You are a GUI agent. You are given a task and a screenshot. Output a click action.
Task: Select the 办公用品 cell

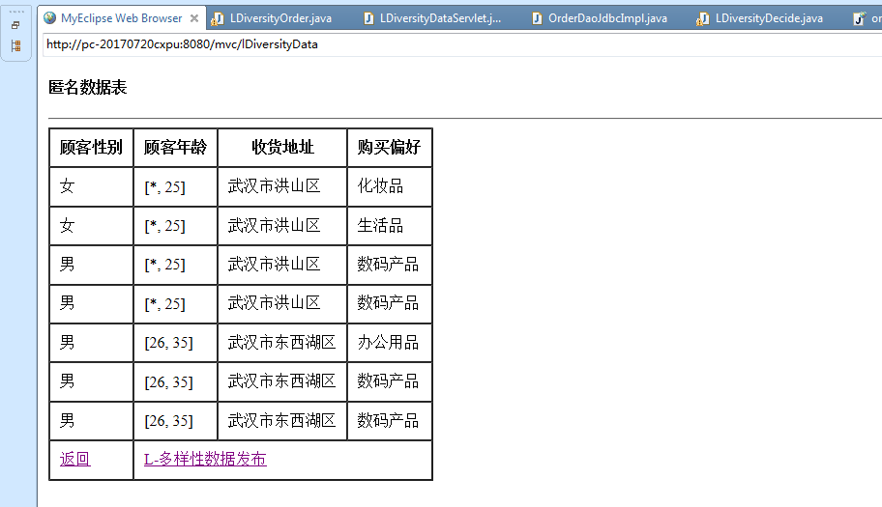pos(389,343)
